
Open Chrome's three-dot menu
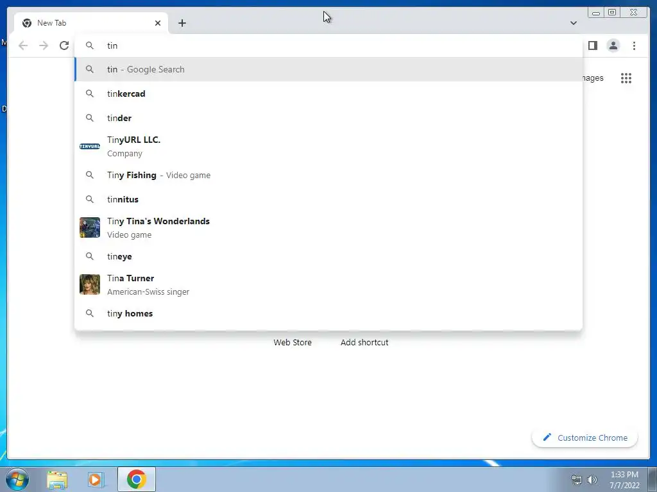pyautogui.click(x=634, y=45)
